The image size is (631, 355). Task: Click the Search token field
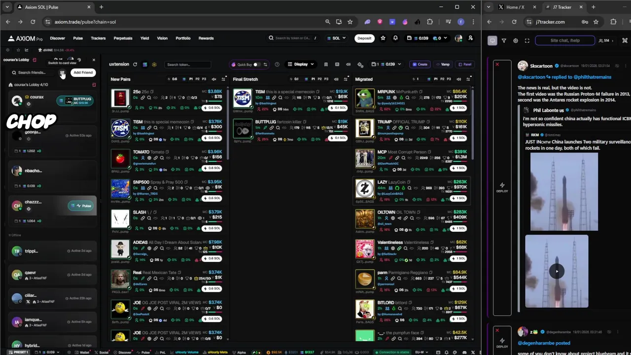point(188,64)
